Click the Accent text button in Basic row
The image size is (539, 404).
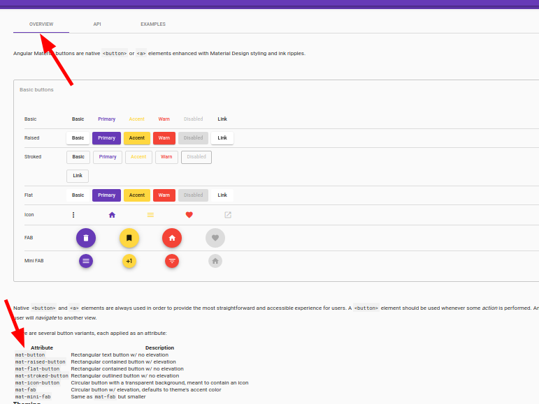click(137, 119)
